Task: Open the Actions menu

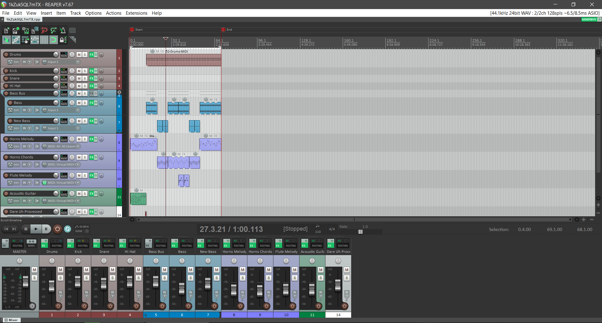Action: (x=114, y=13)
